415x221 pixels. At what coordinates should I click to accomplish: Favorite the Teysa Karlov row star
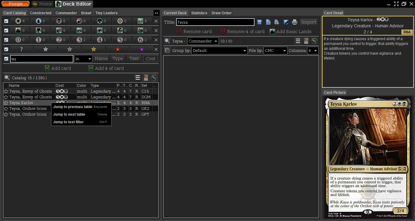(x=6, y=103)
